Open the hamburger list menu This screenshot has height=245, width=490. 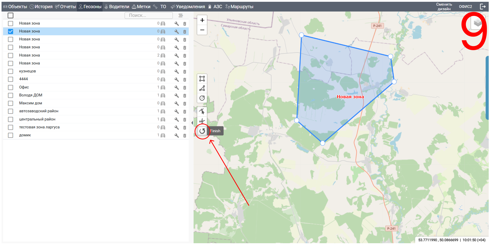181,16
